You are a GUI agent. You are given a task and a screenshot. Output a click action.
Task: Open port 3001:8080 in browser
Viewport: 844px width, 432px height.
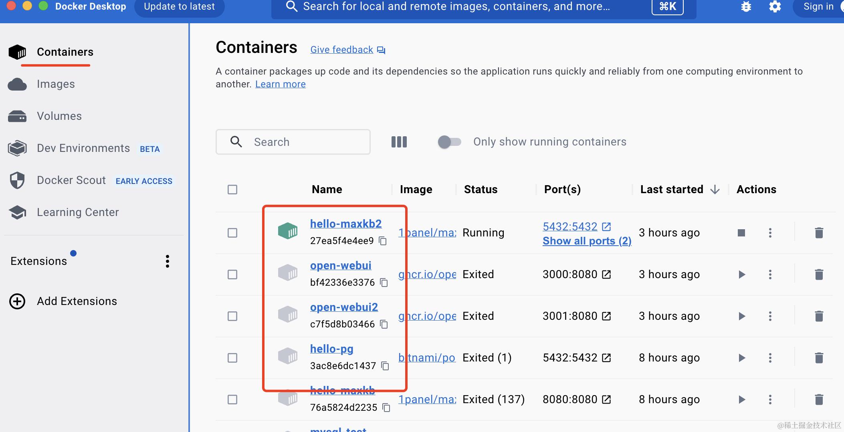(607, 316)
